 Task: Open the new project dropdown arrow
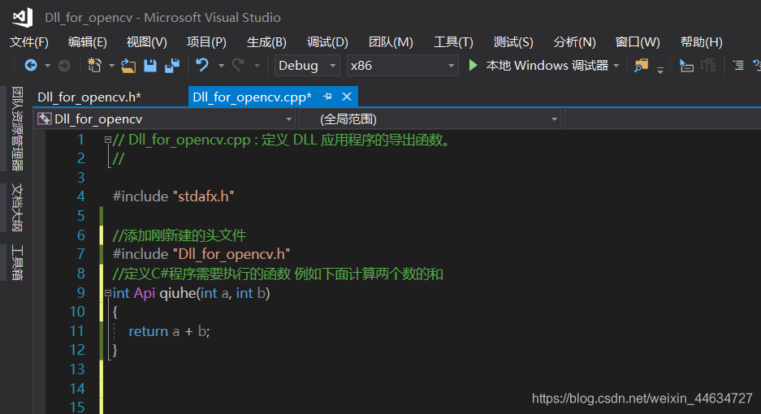point(111,66)
